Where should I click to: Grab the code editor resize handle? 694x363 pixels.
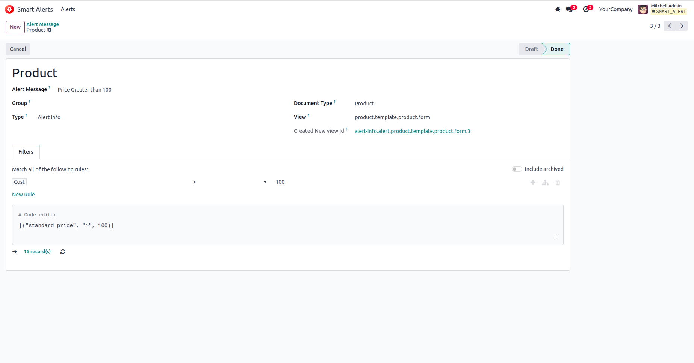555,237
